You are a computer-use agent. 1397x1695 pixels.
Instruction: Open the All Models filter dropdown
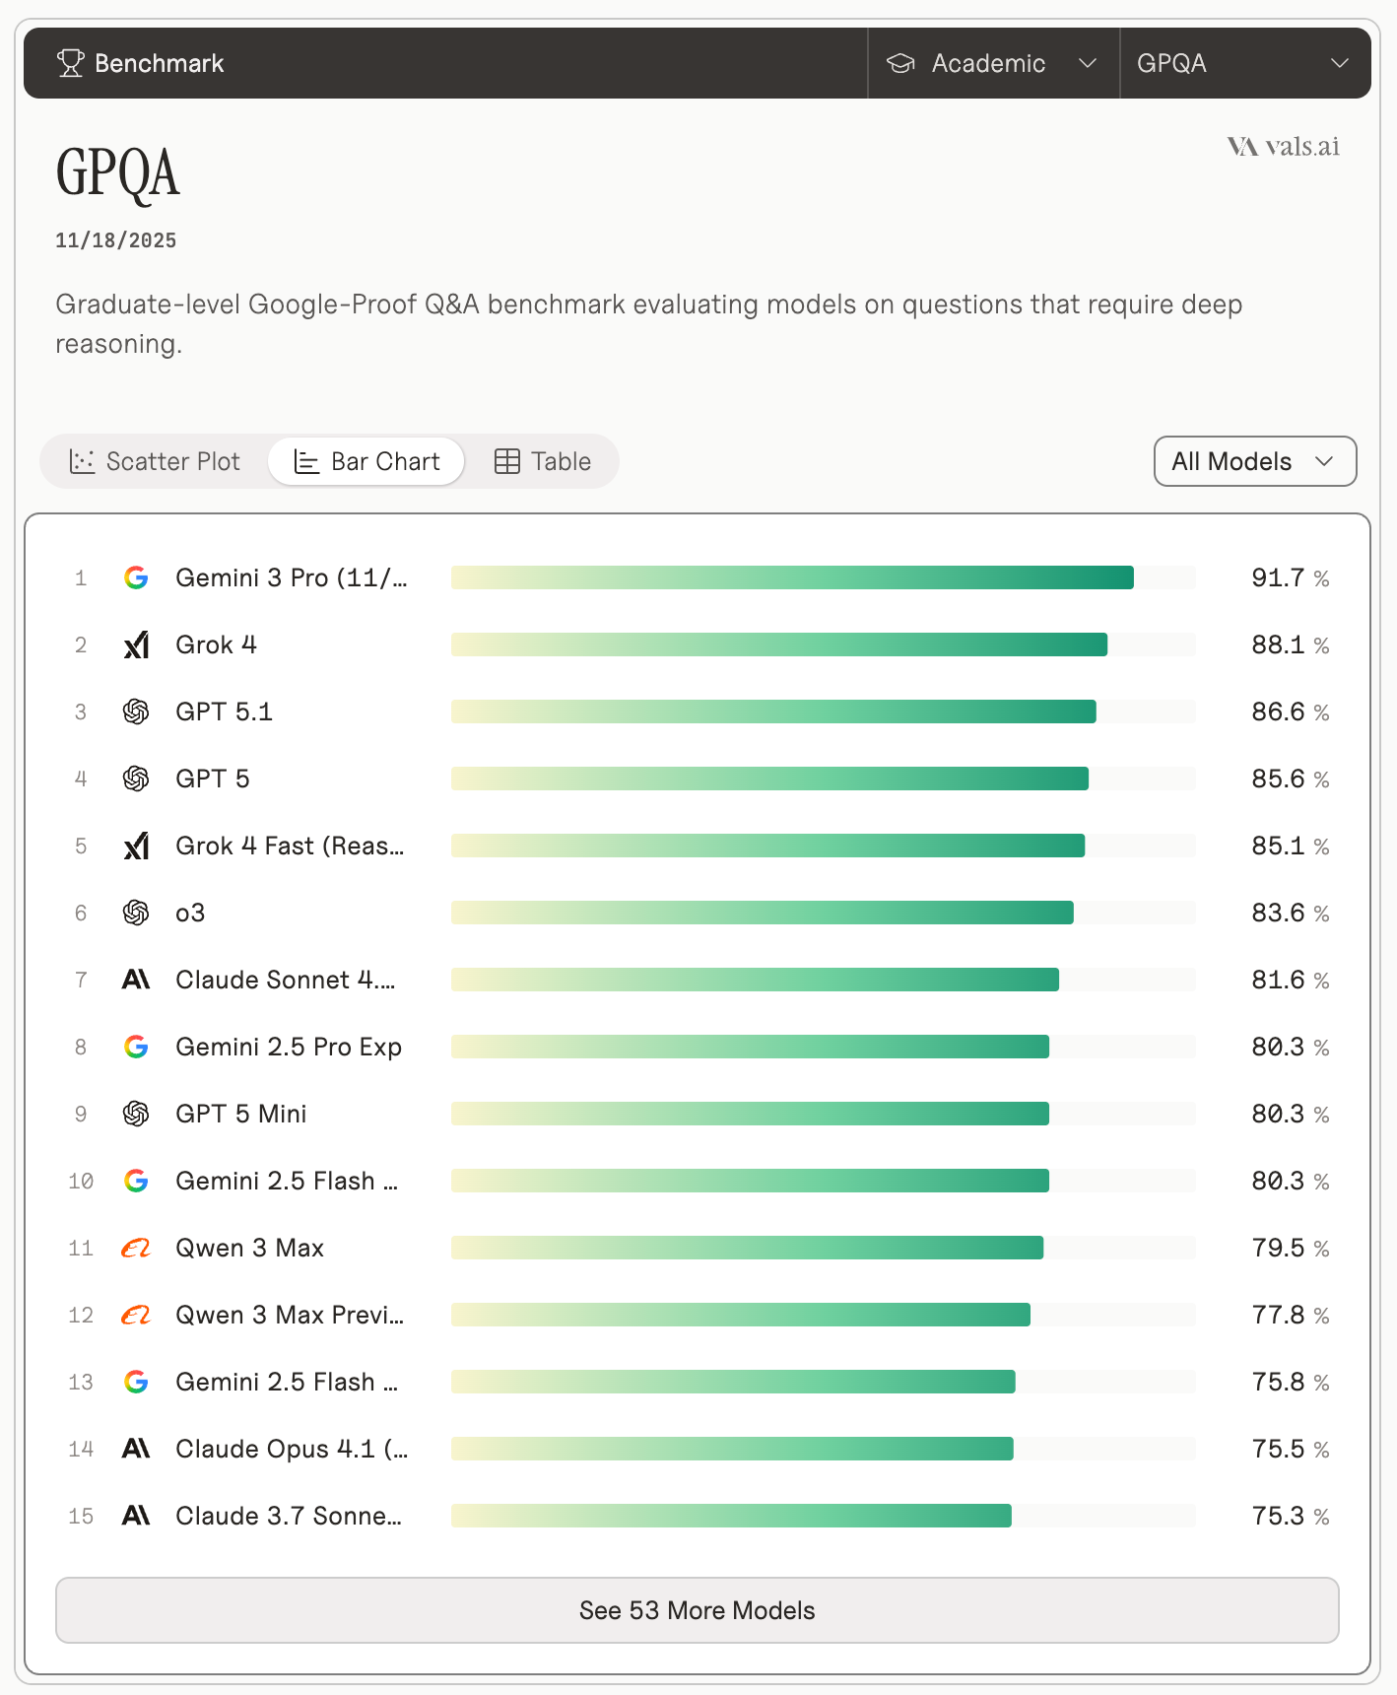pos(1254,460)
